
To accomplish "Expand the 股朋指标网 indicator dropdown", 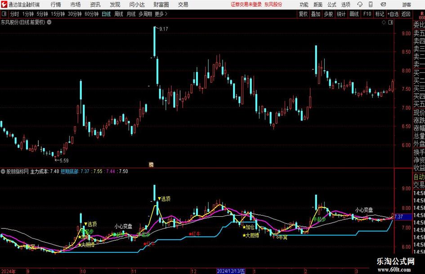I will pyautogui.click(x=3, y=171).
